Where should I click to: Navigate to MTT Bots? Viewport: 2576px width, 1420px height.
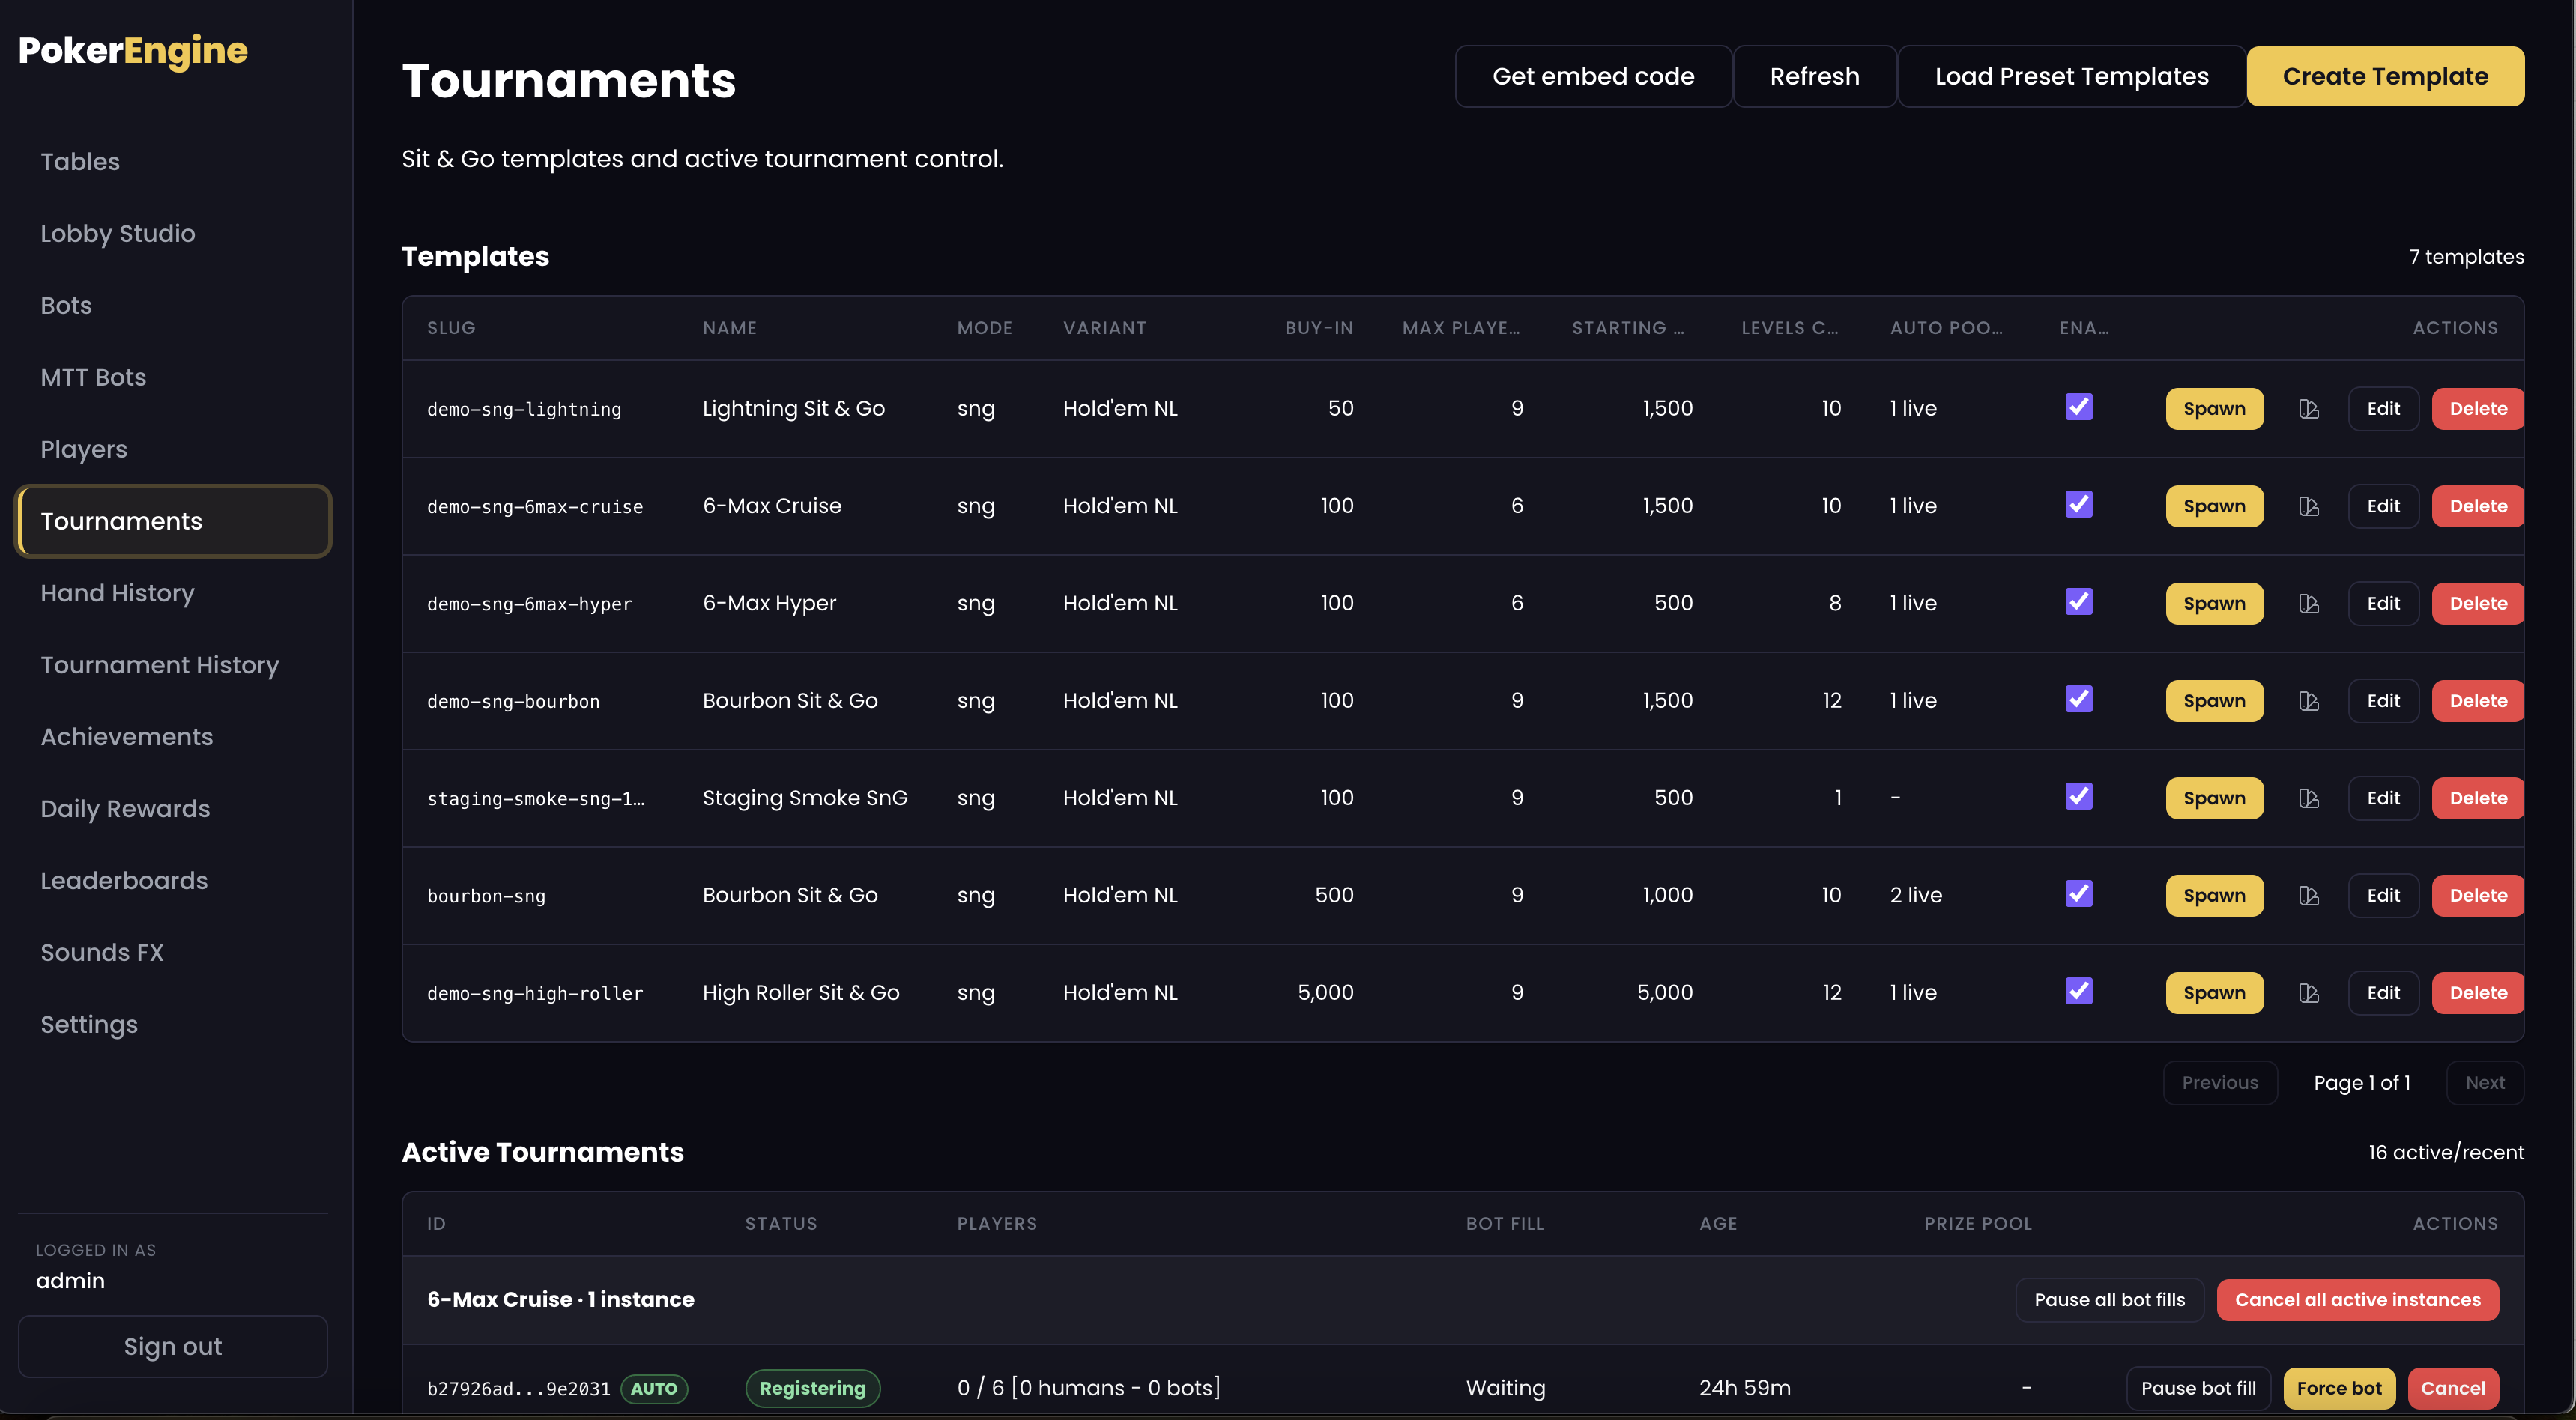[x=173, y=377]
